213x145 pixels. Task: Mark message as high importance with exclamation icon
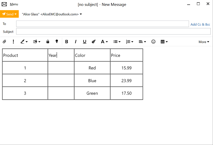13,42
